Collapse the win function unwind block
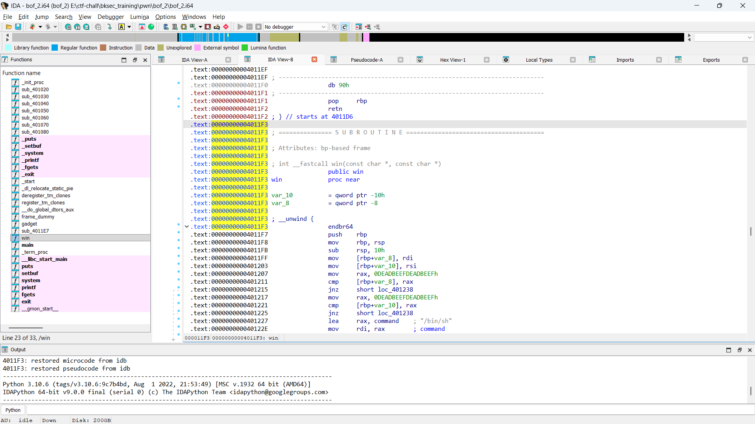The width and height of the screenshot is (755, 424). (187, 227)
